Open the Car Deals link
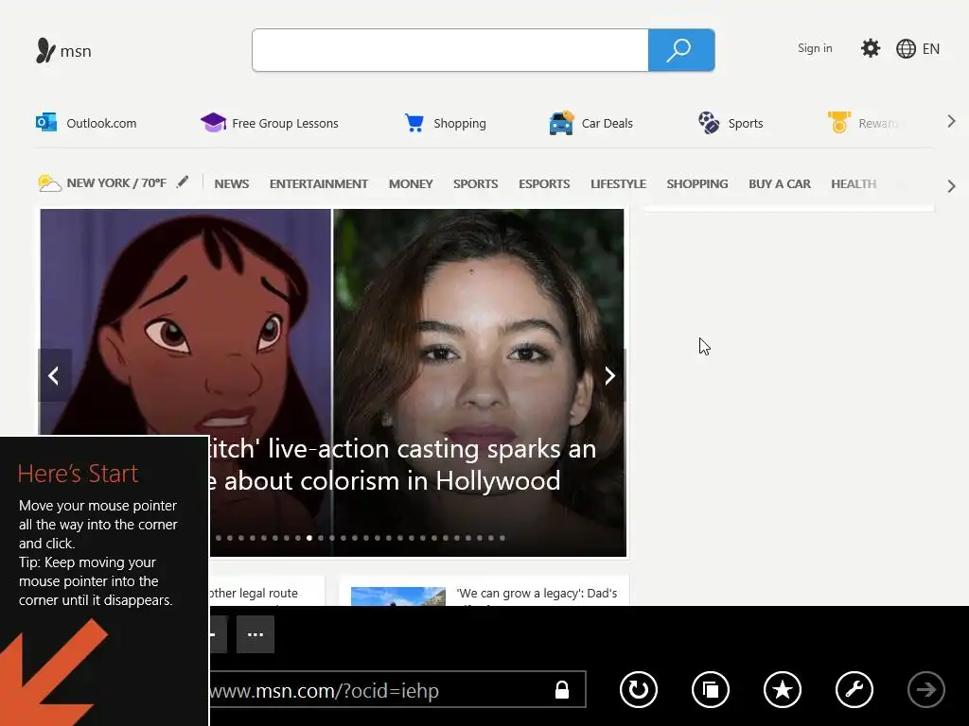Screen dimensions: 969x726 (607, 124)
